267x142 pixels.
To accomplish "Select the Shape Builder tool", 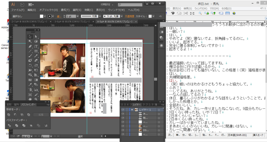I will [x=30, y=75].
